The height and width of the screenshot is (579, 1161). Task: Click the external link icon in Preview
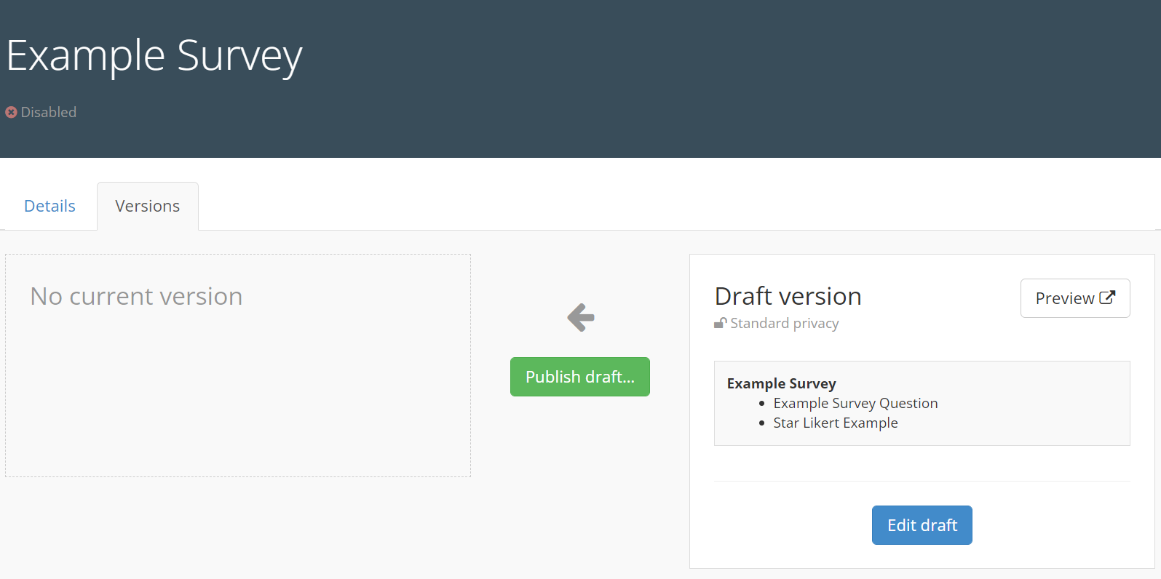click(1107, 298)
